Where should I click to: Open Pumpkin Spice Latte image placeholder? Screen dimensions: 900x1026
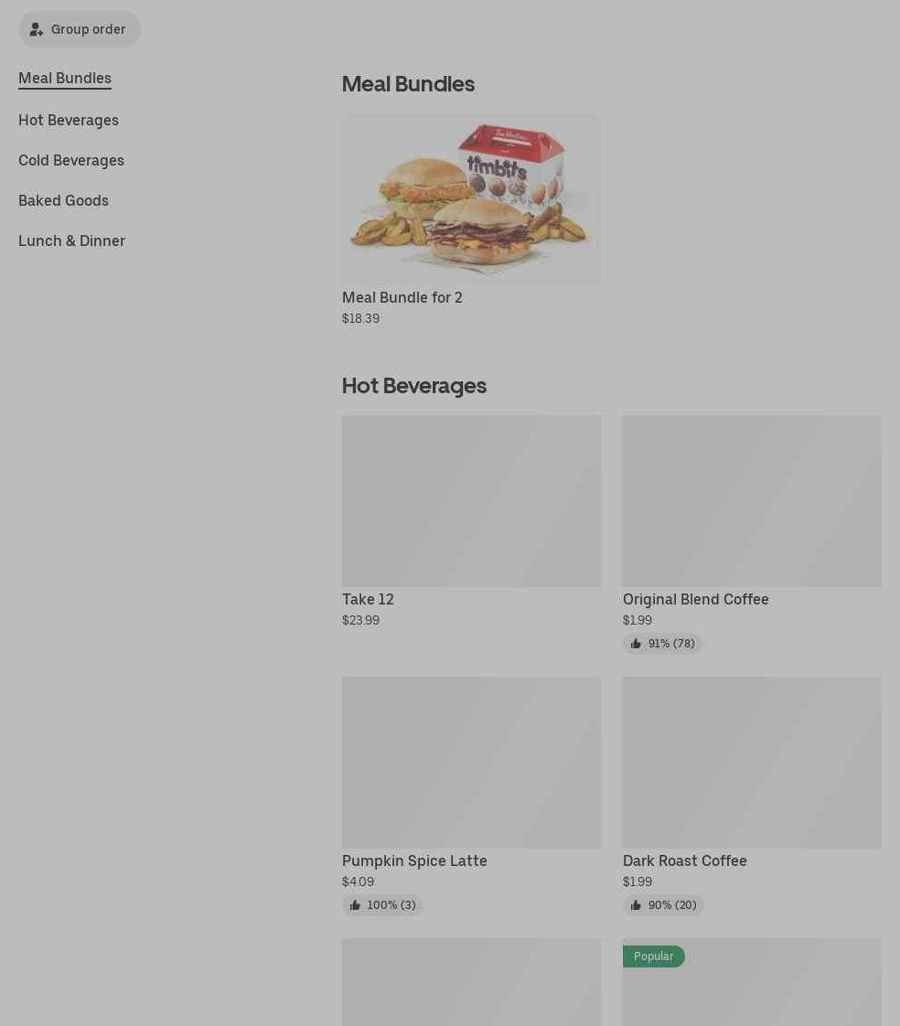pos(471,763)
